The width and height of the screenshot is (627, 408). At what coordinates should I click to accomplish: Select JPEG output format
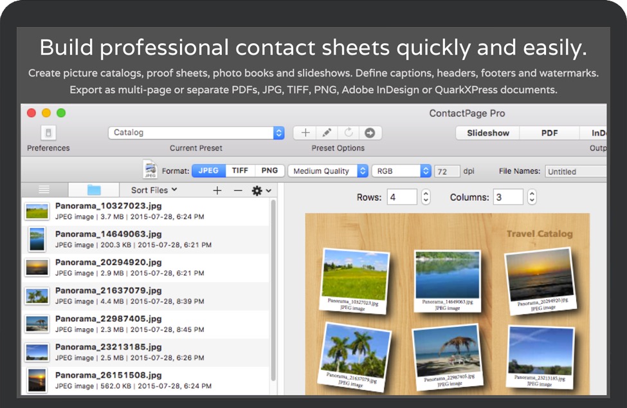click(208, 171)
